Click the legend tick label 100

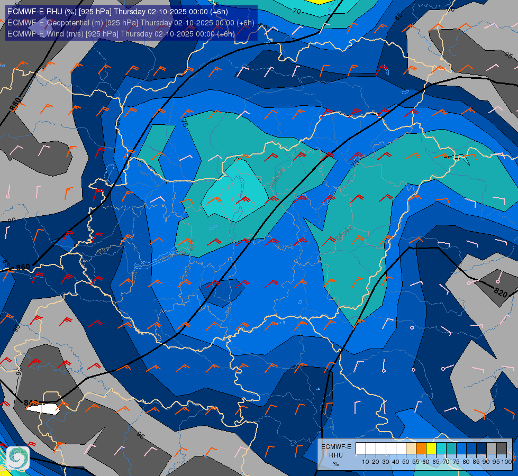506,462
